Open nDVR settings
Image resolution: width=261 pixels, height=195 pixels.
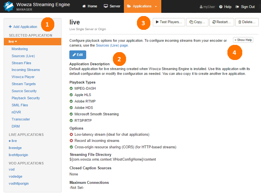[16, 112]
